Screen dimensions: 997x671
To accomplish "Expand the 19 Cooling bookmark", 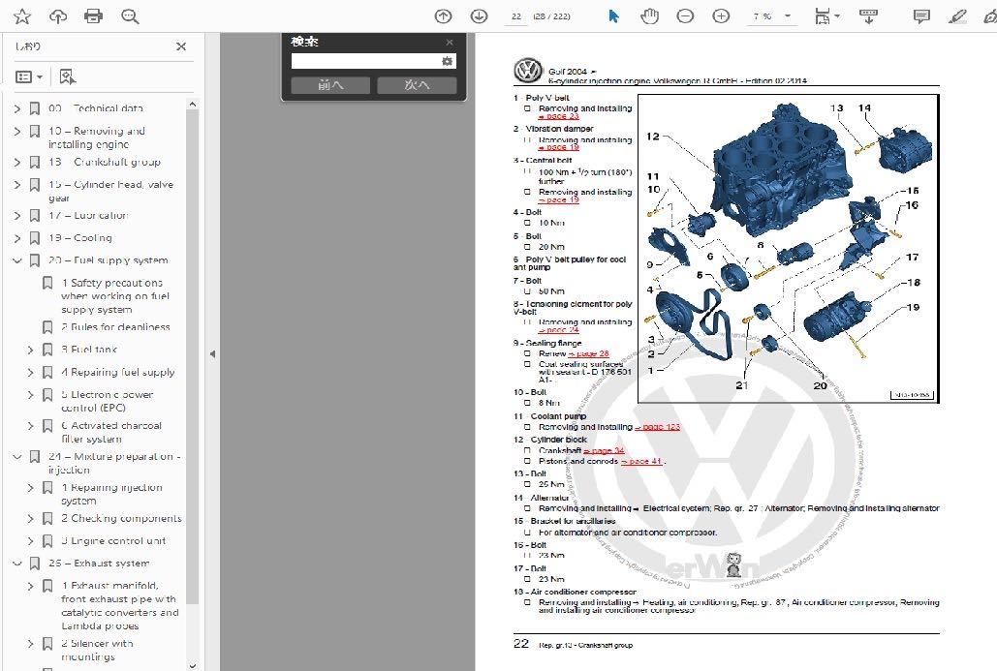I will [17, 238].
